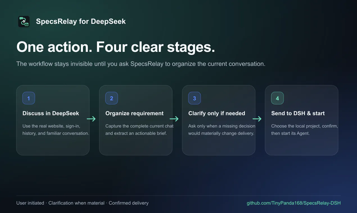Image resolution: width=357 pixels, height=213 pixels.
Task: Click the stage number 1 badge
Action: click(29, 98)
